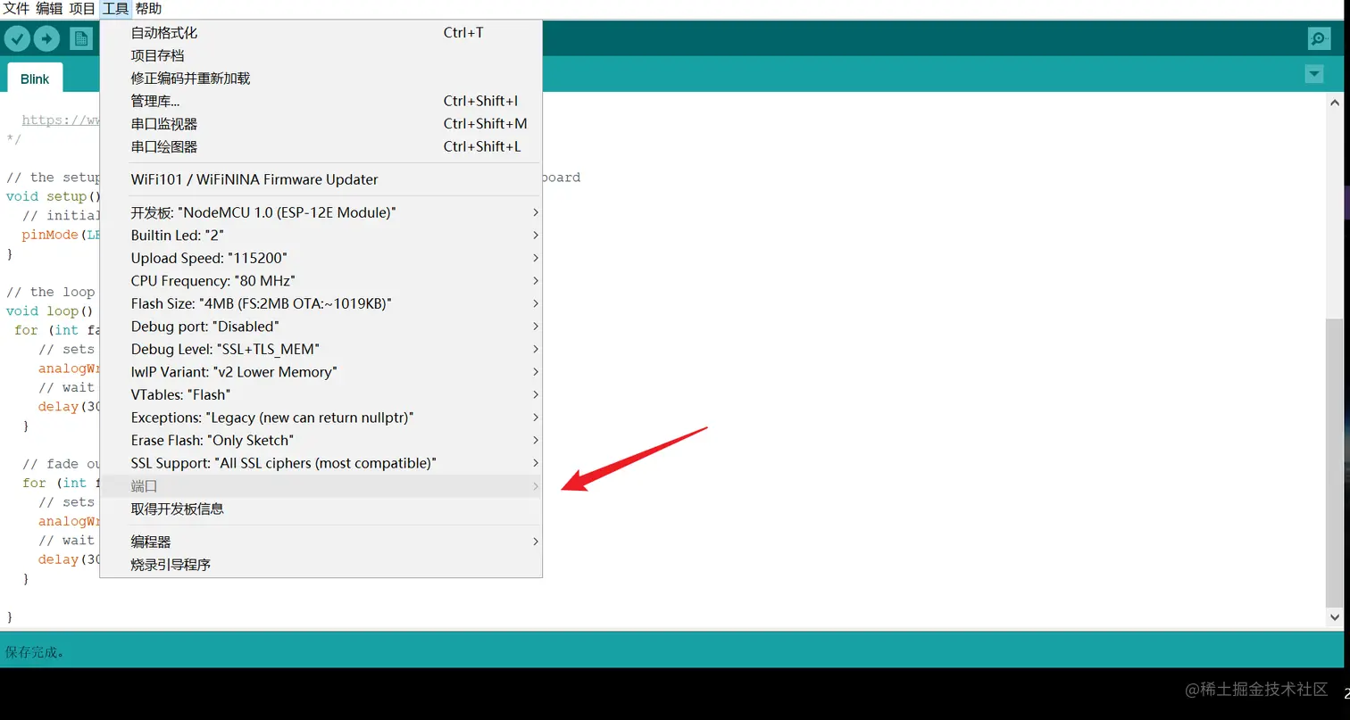Select 项目存档 menu entry
The width and height of the screenshot is (1350, 720).
[321, 55]
